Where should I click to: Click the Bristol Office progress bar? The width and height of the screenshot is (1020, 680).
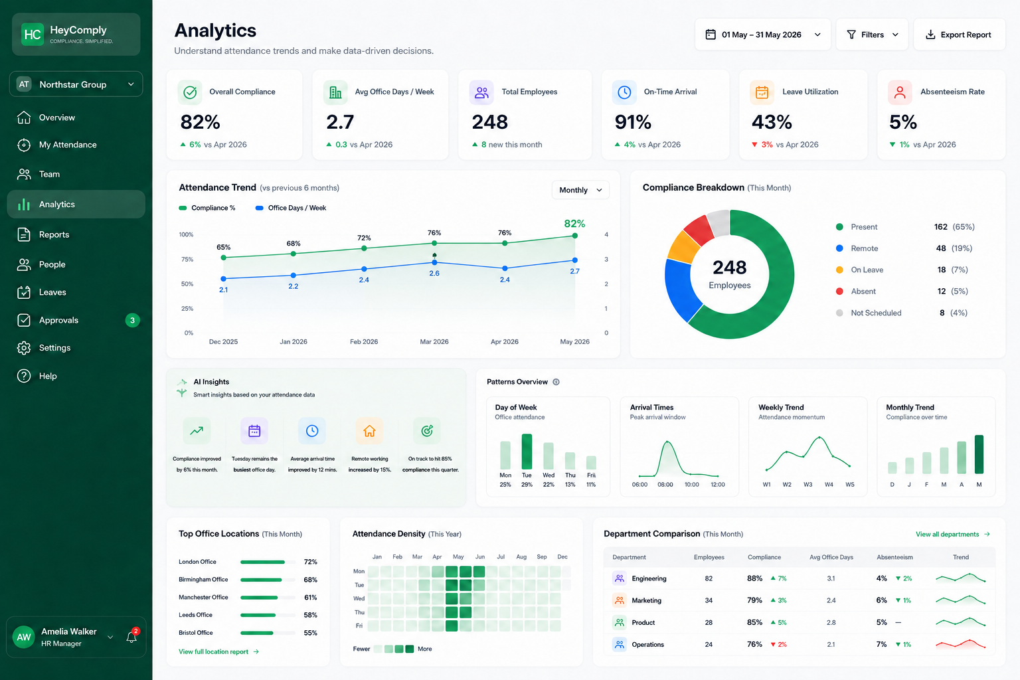[x=268, y=633]
